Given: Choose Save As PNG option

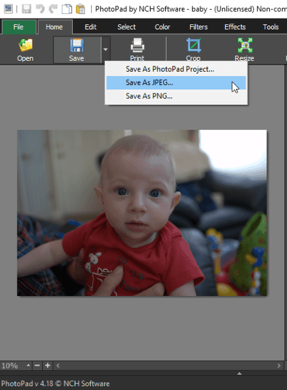Looking at the screenshot, I should point(176,96).
